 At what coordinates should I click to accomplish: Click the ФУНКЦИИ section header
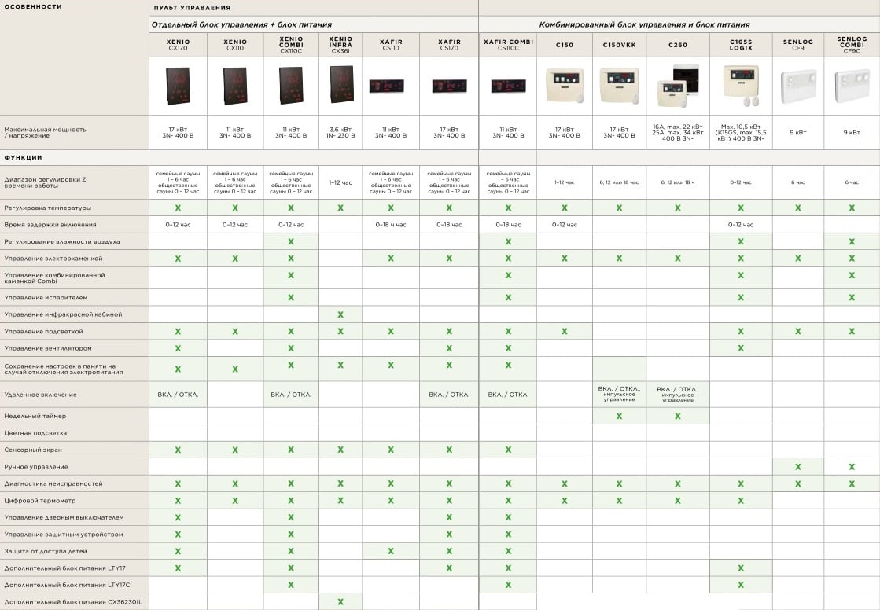click(x=24, y=157)
